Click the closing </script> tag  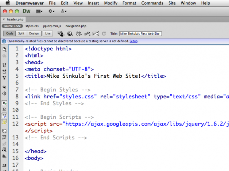click(39, 131)
